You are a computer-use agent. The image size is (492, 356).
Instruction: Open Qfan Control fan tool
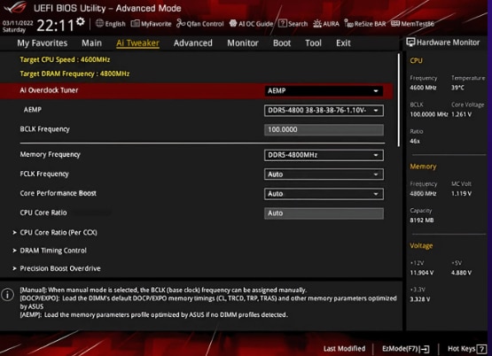tap(199, 24)
